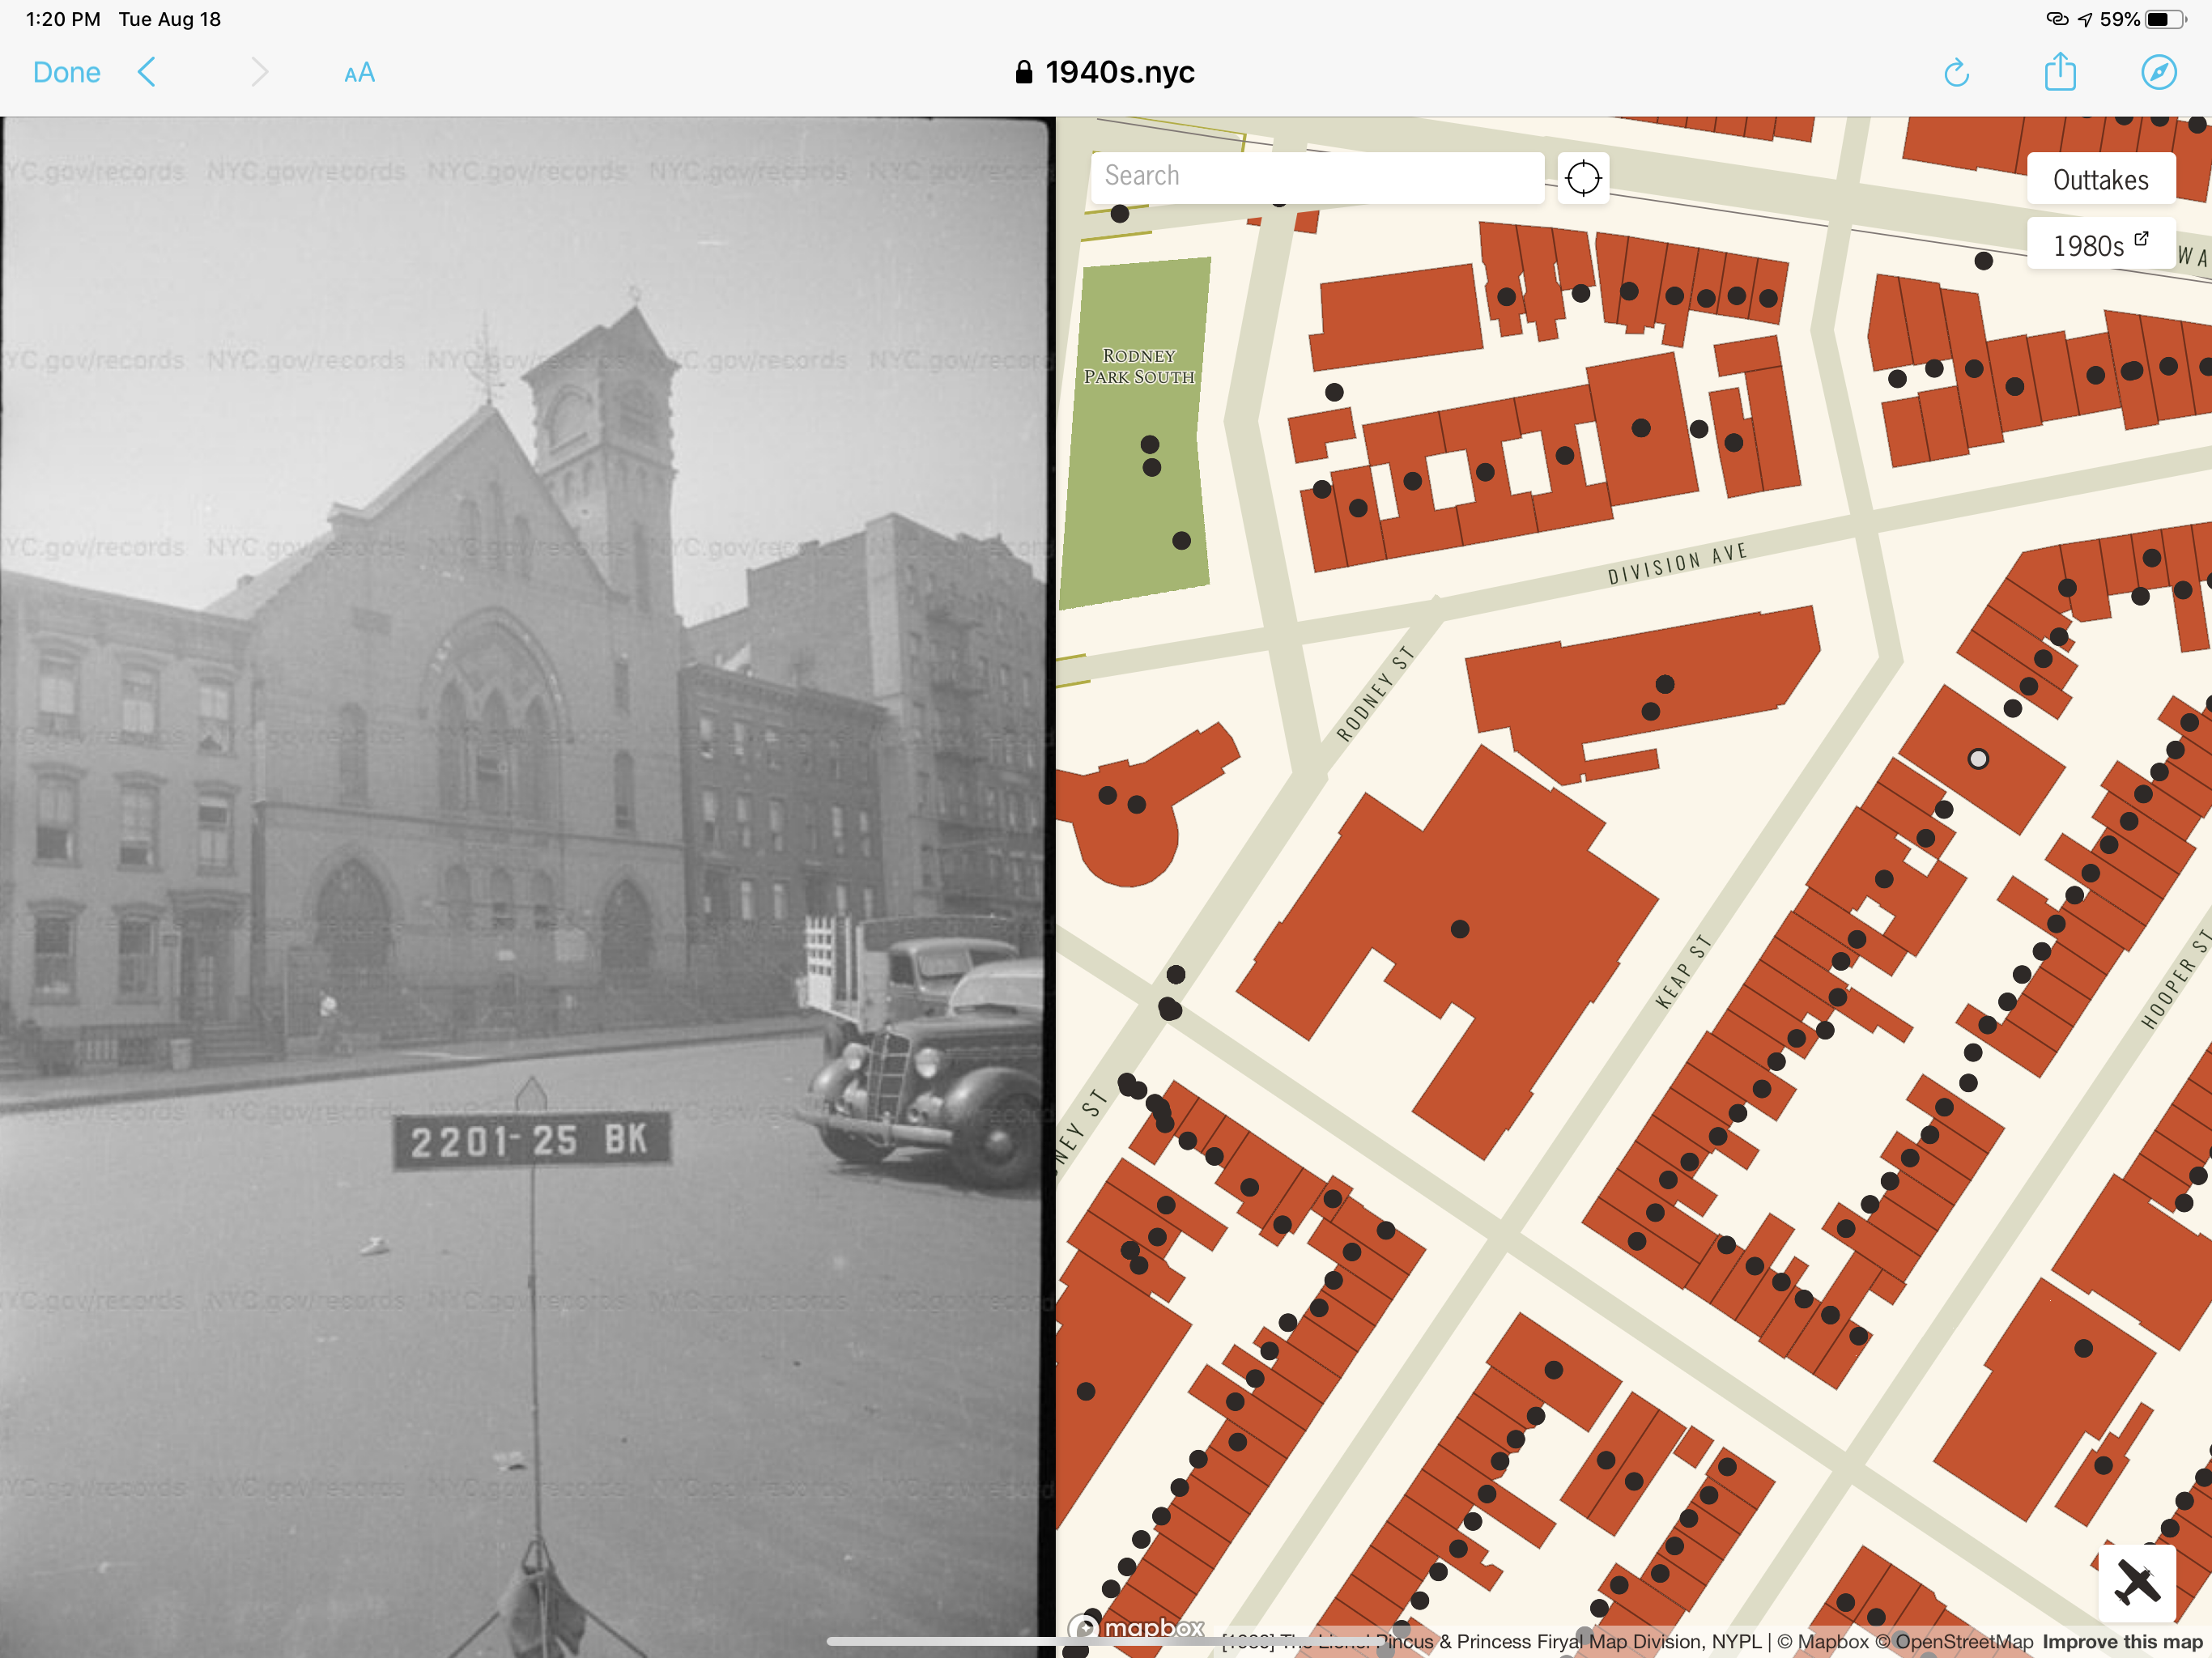Viewport: 2212px width, 1658px height.
Task: Click the Improve this map link
Action: click(x=2122, y=1642)
